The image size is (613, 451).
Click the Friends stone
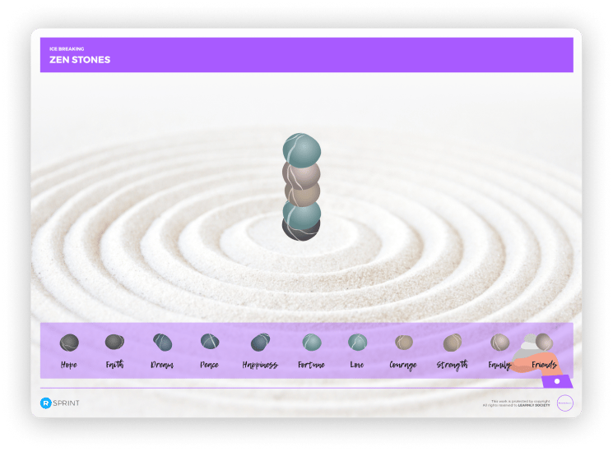(544, 341)
